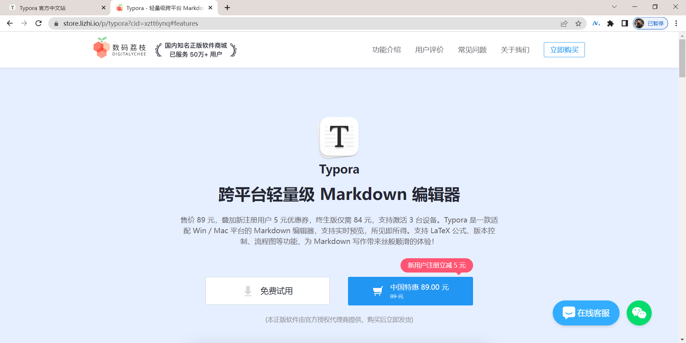Share this page via share icon
This screenshot has height=343, width=686.
[564, 24]
